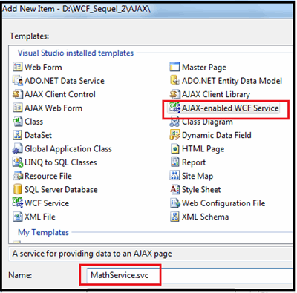Select the XML Schema template
Image resolution: width=297 pixels, height=293 pixels.
[200, 217]
